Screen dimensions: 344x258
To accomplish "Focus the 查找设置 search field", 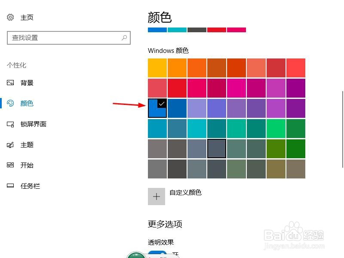I will point(69,38).
